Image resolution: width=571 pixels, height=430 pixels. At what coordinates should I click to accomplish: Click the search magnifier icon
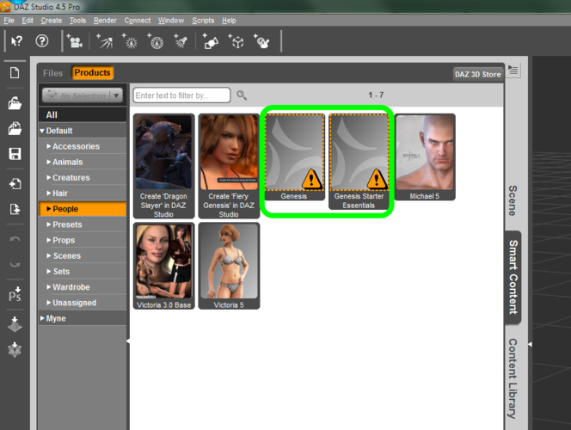[242, 95]
